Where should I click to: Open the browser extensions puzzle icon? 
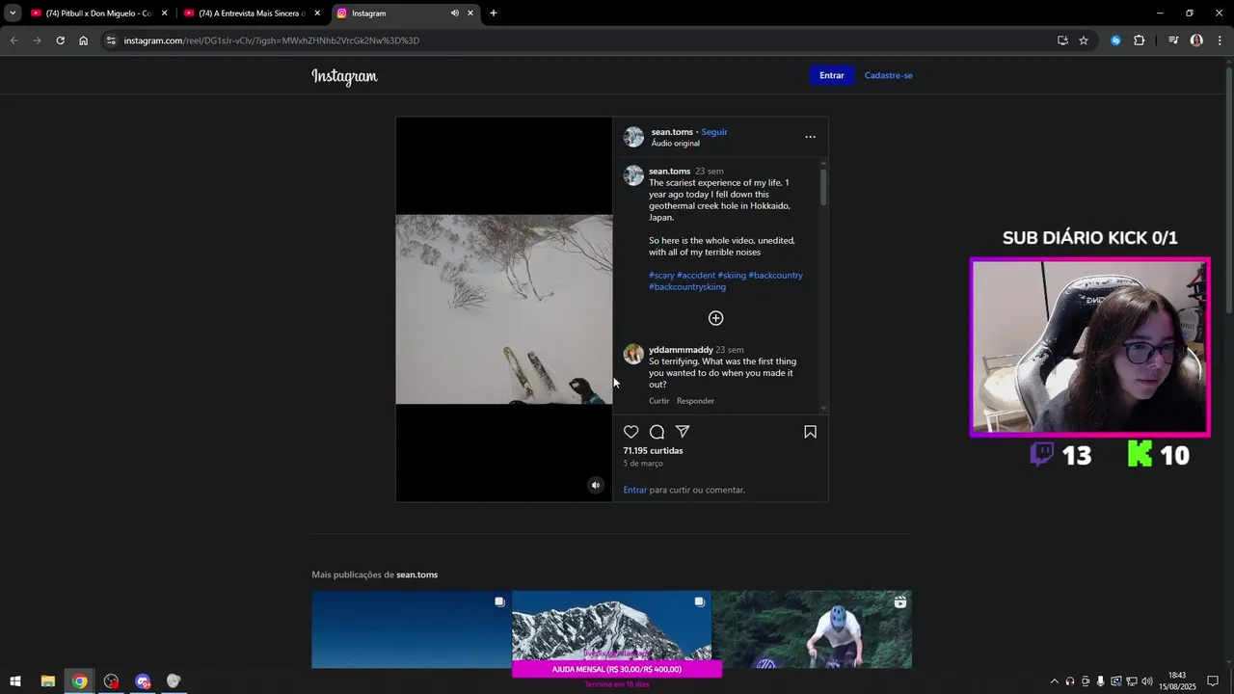(x=1139, y=40)
